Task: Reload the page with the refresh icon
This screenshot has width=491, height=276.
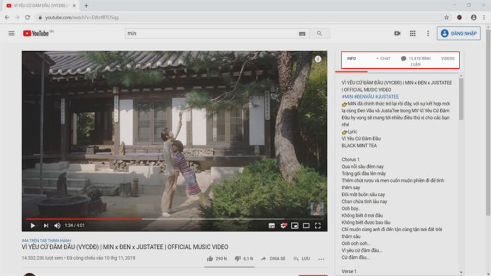Action: [28, 17]
